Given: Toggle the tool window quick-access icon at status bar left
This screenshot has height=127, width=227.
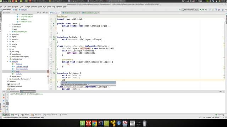Looking at the screenshot, I should click(x=1, y=117).
